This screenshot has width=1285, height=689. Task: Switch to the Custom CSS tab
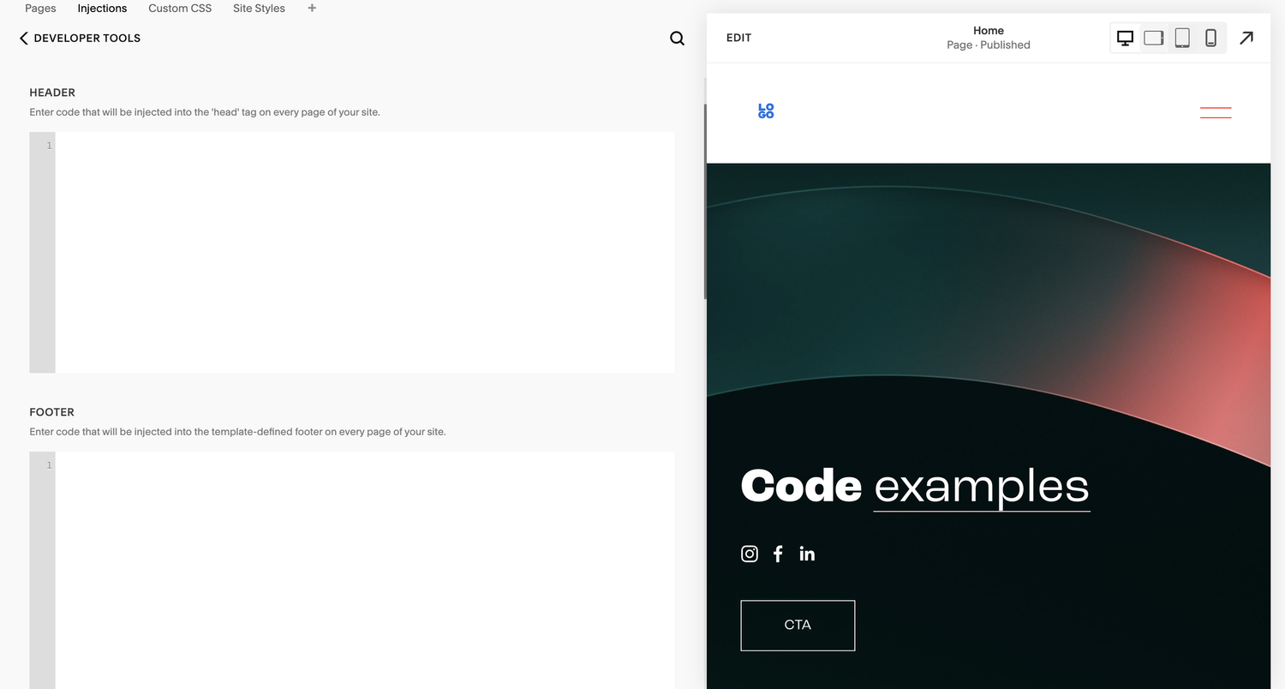(x=179, y=8)
